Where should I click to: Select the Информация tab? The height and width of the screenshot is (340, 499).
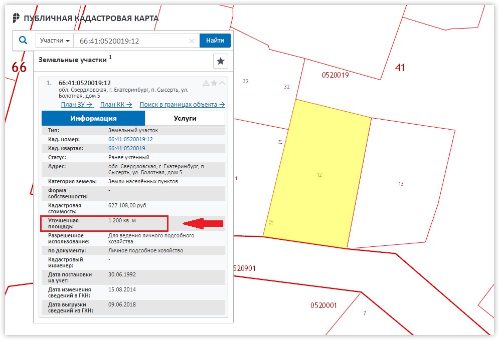pyautogui.click(x=93, y=118)
